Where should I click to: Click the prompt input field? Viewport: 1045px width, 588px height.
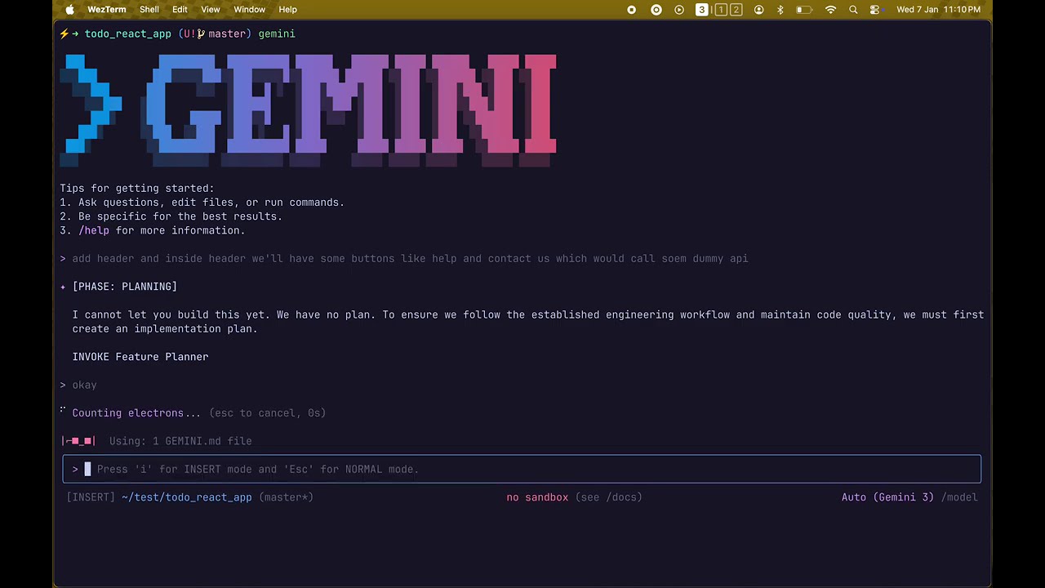click(522, 469)
